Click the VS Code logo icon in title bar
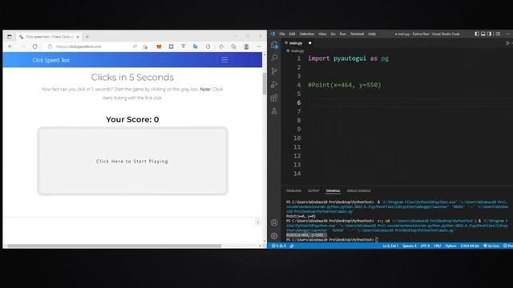513x288 pixels. coord(273,34)
